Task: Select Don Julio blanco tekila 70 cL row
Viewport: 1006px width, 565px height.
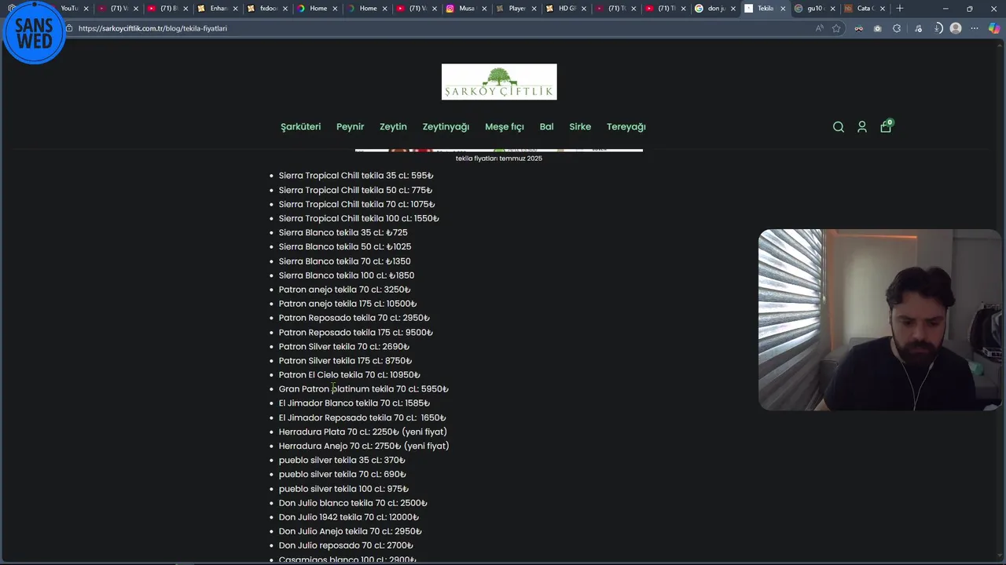Action: pos(353,503)
